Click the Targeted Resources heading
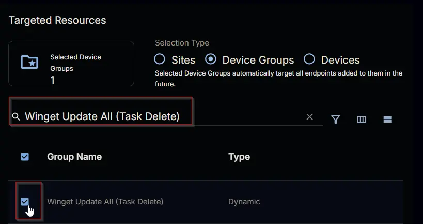 pos(57,20)
